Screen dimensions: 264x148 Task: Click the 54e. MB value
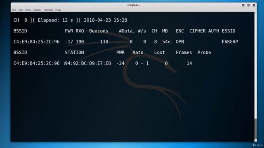tap(167, 42)
